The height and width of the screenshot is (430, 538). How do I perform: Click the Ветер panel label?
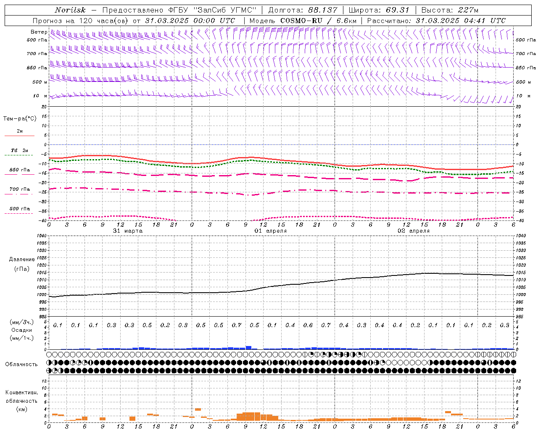(39, 32)
